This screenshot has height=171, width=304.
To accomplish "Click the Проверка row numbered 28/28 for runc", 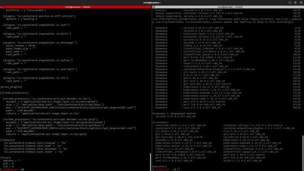I will point(228,108).
